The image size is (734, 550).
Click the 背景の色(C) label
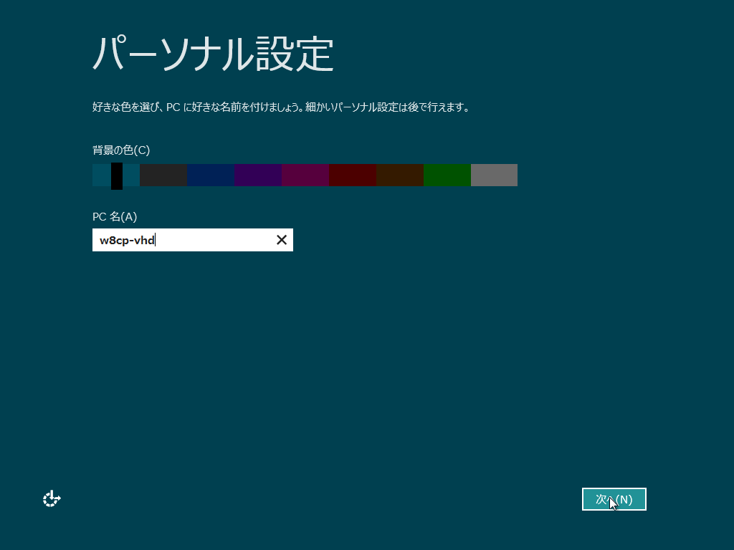120,150
